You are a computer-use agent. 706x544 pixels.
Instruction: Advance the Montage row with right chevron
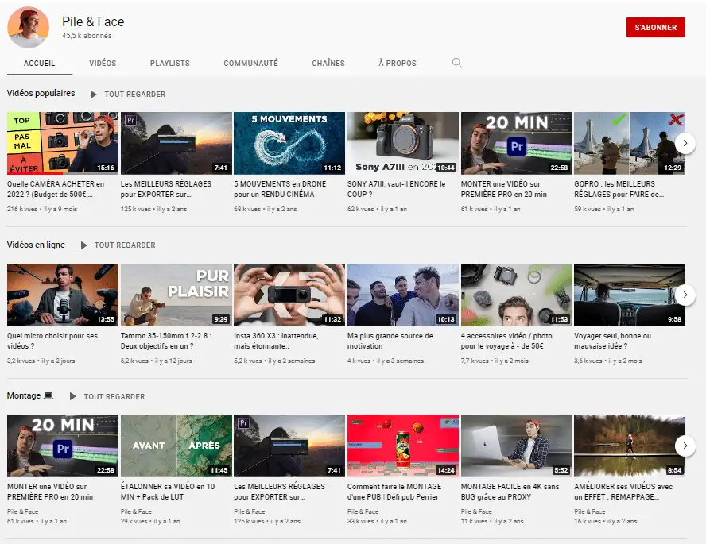[x=685, y=446]
